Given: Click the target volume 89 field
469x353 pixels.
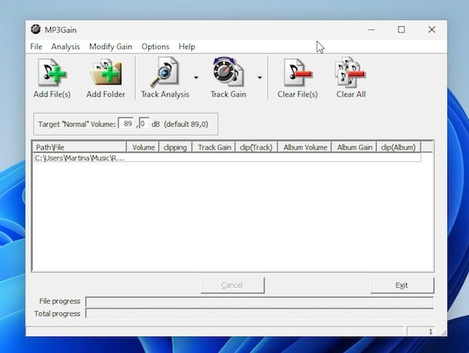Looking at the screenshot, I should (126, 124).
